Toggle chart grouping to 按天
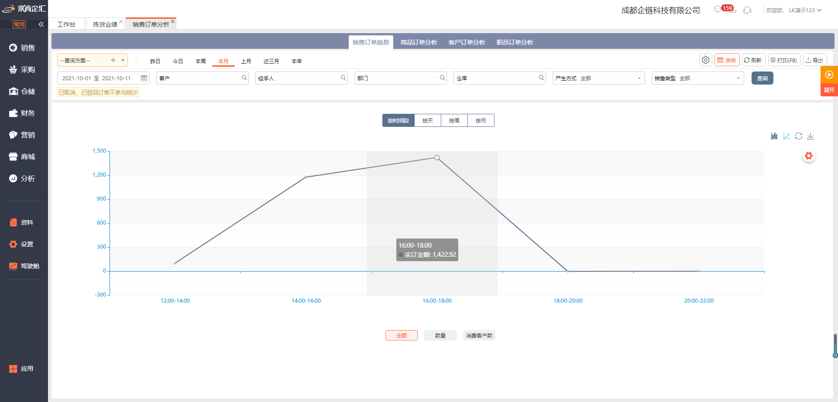 428,120
